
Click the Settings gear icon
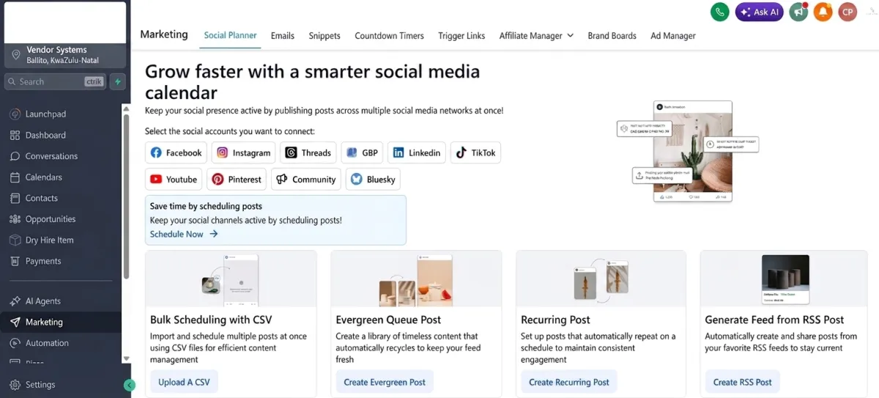pos(15,385)
